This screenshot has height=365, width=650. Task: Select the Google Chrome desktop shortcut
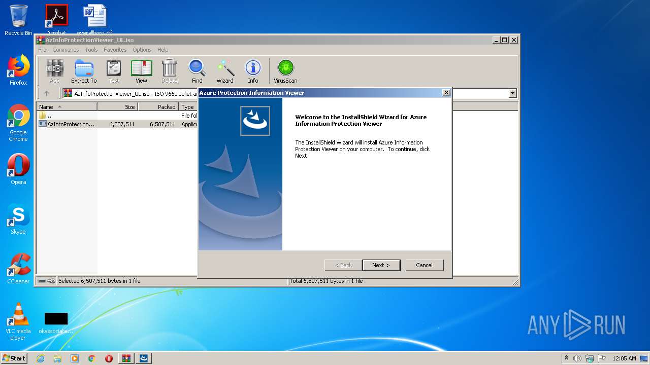click(18, 123)
